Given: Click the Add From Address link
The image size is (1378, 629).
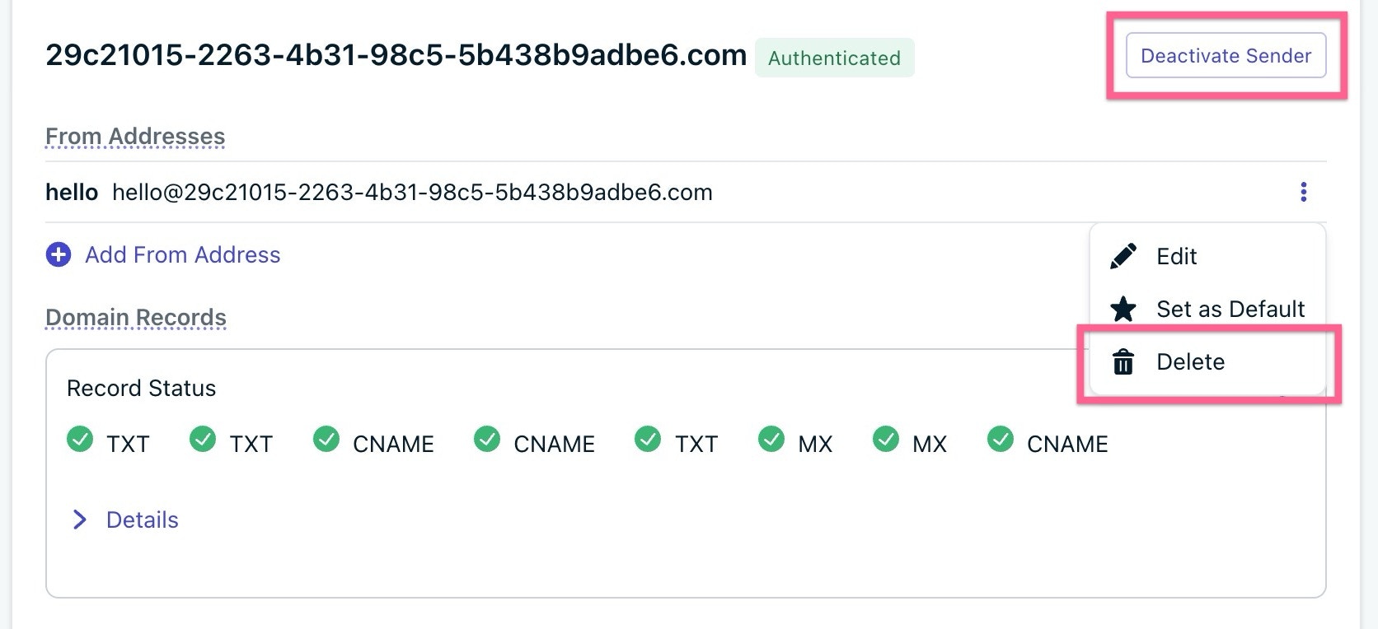Looking at the screenshot, I should [183, 254].
